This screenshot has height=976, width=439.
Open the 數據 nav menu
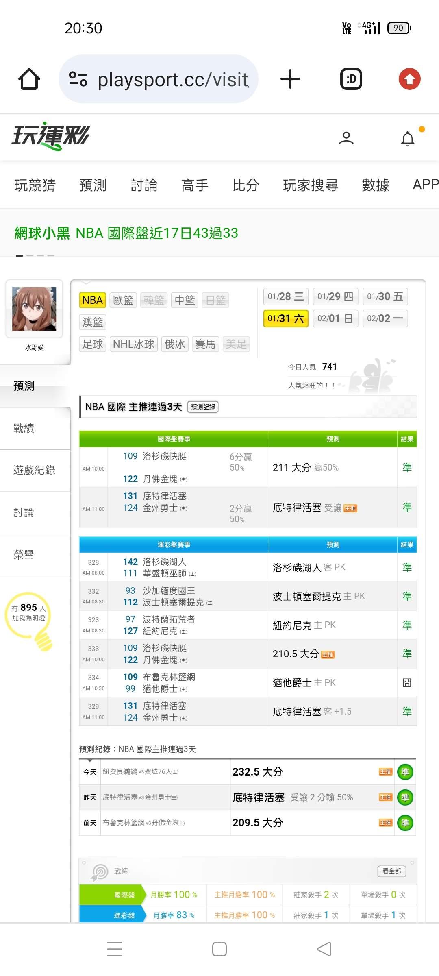(x=376, y=185)
